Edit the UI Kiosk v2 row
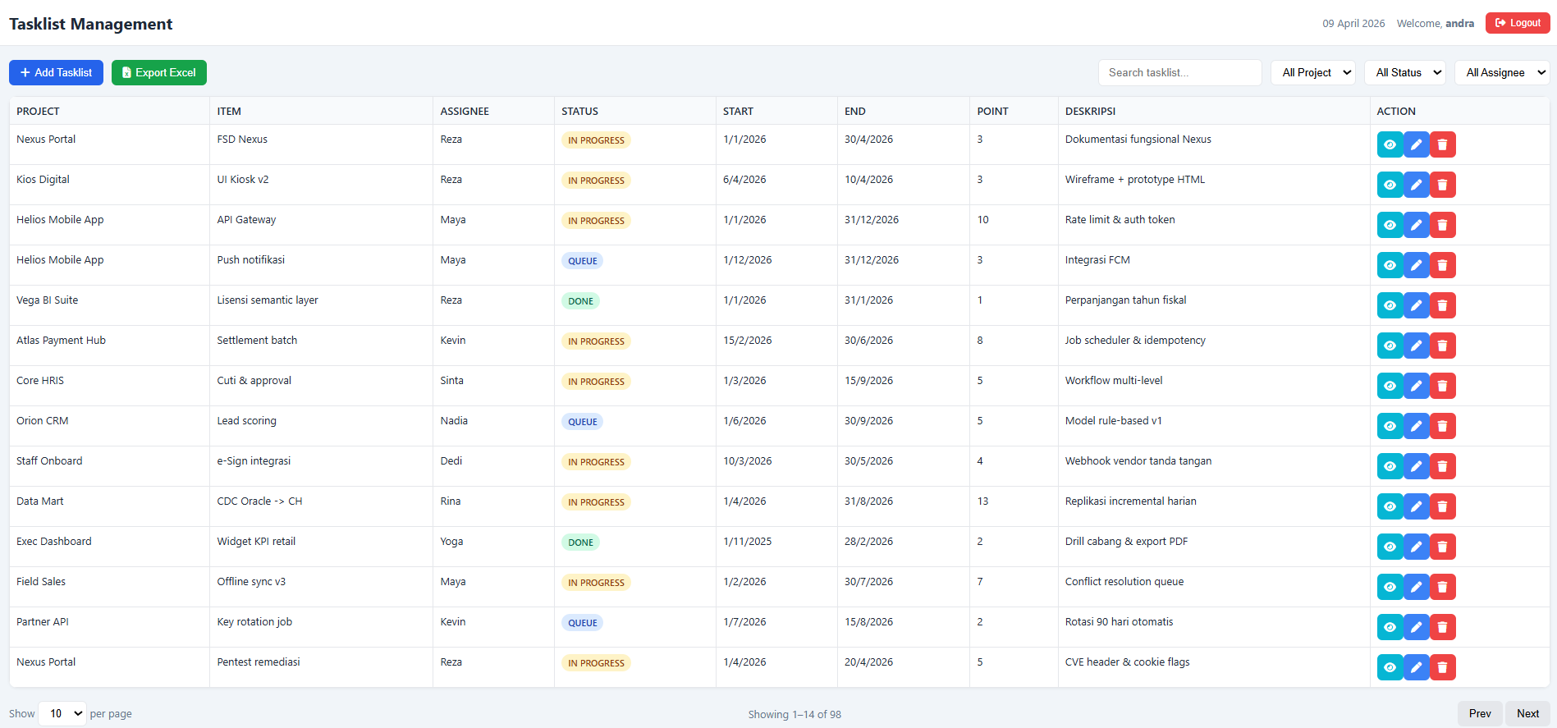Image resolution: width=1557 pixels, height=728 pixels. (x=1416, y=185)
